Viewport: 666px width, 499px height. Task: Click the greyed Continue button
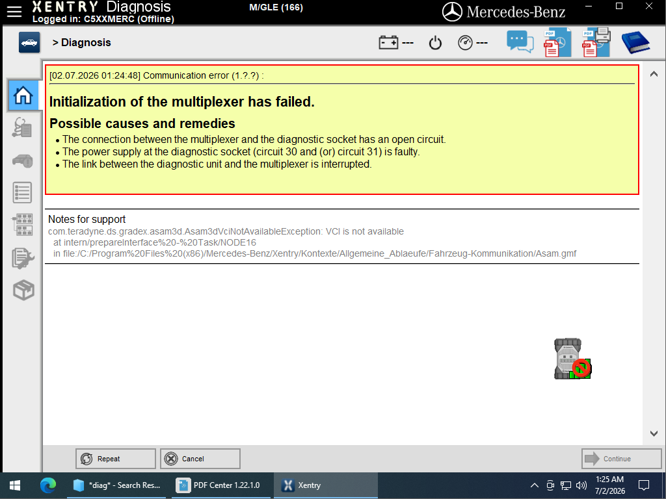tap(621, 459)
